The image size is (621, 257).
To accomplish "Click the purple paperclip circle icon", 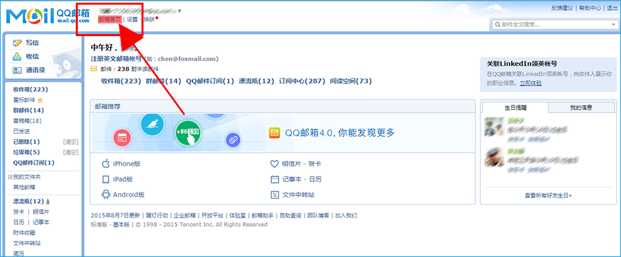I will coord(233,140).
